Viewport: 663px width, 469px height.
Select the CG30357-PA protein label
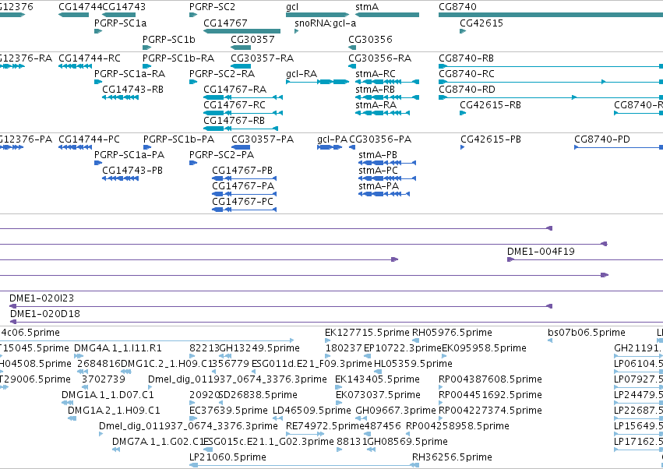coord(262,139)
